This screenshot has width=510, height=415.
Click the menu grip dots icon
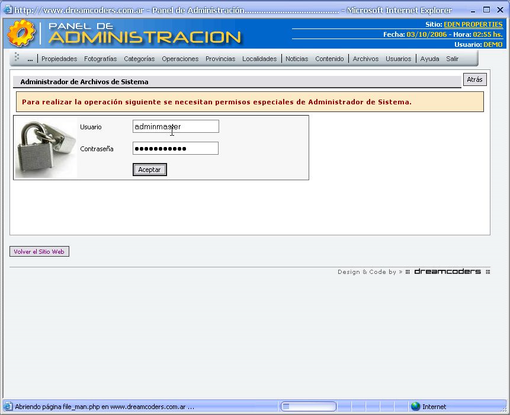(x=17, y=58)
